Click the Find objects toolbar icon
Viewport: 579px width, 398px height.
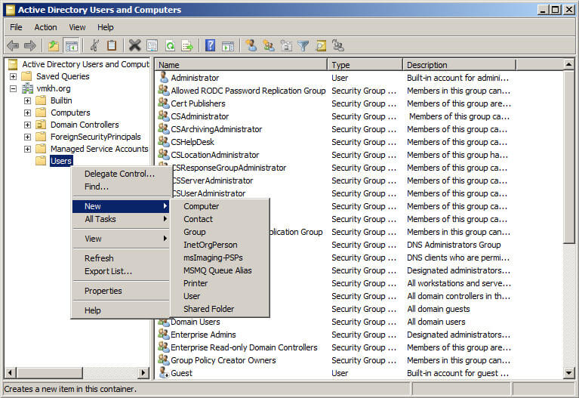tap(321, 46)
